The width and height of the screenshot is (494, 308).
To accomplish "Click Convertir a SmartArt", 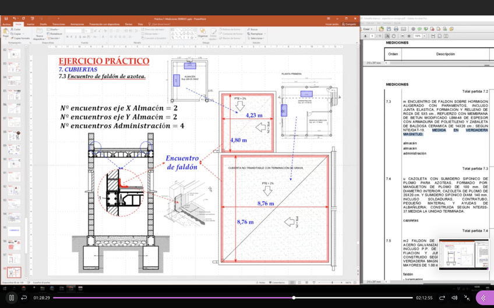I will (x=154, y=38).
